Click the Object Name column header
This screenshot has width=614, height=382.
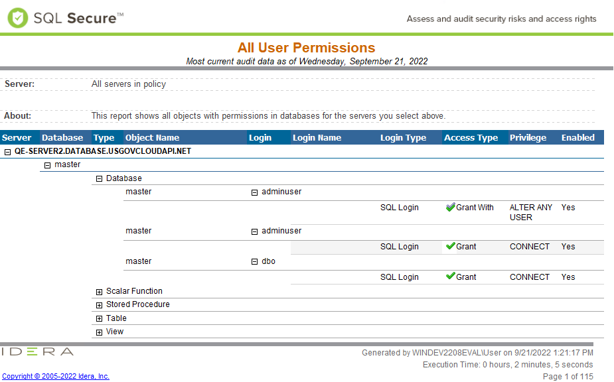152,138
